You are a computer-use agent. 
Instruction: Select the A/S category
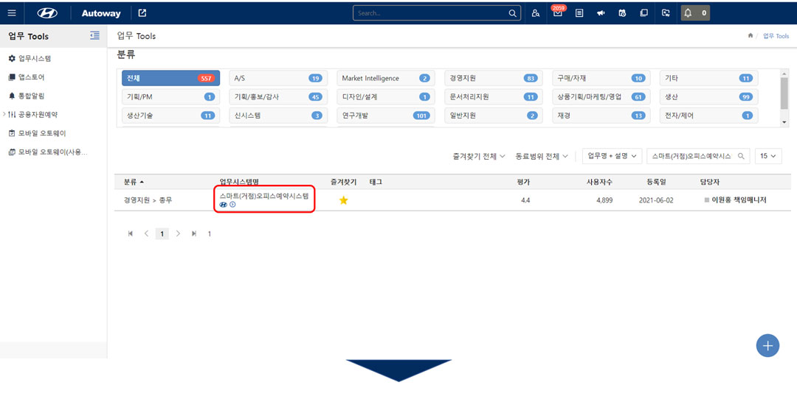click(278, 78)
